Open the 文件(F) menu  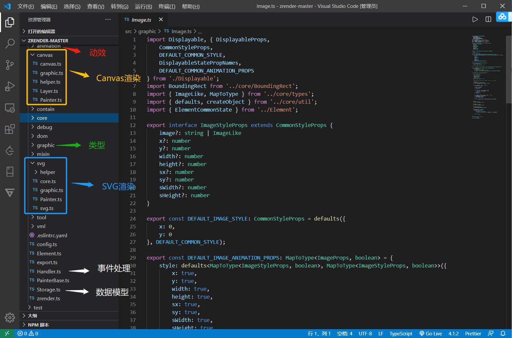click(x=26, y=6)
